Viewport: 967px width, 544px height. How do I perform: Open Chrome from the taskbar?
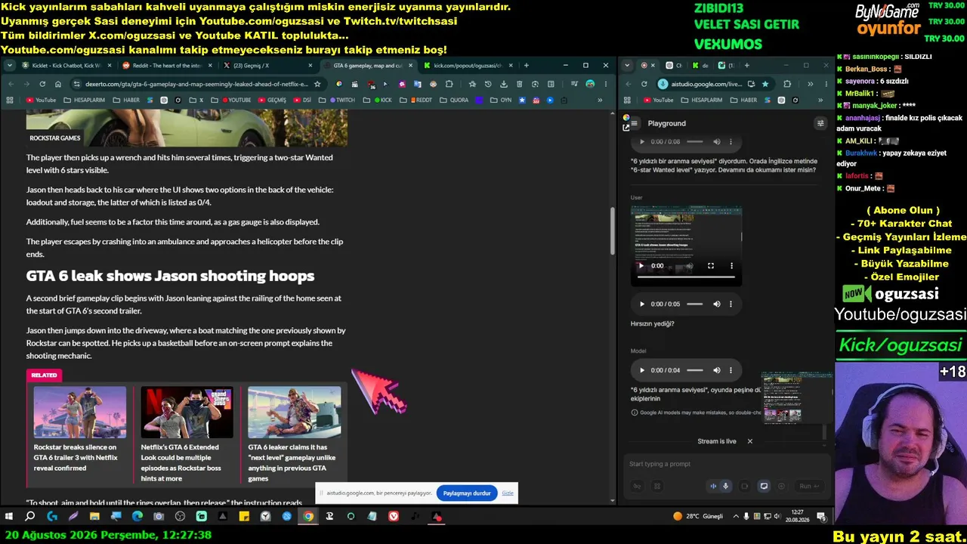pos(308,517)
